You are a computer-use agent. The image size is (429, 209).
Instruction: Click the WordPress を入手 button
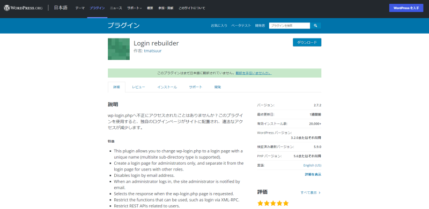tap(406, 8)
